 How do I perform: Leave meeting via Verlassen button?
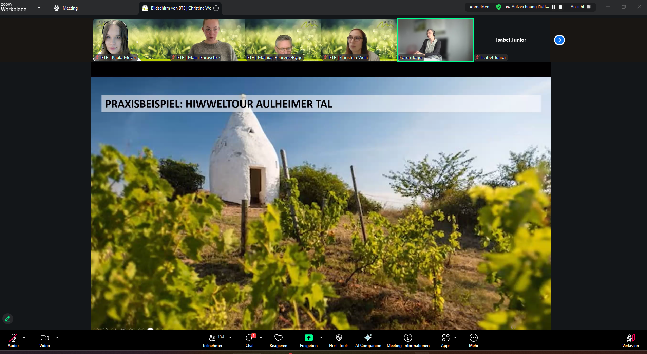(x=630, y=340)
